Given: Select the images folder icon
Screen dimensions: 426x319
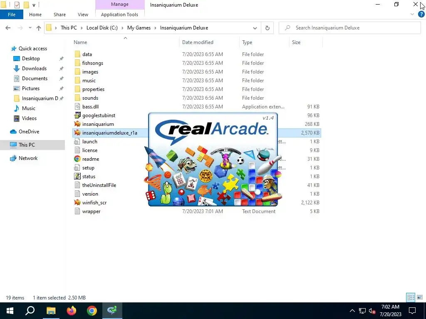Looking at the screenshot, I should coord(77,71).
